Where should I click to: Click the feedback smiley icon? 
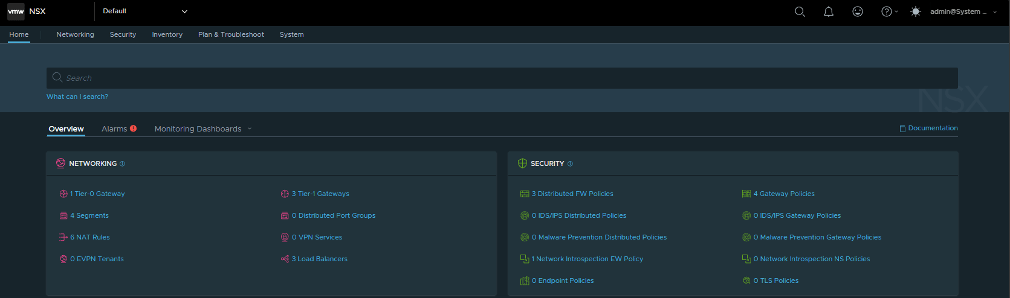click(858, 11)
